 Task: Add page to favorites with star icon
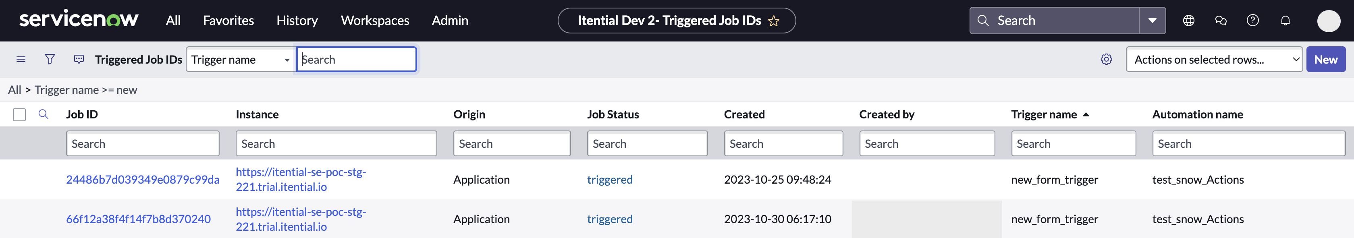(774, 21)
